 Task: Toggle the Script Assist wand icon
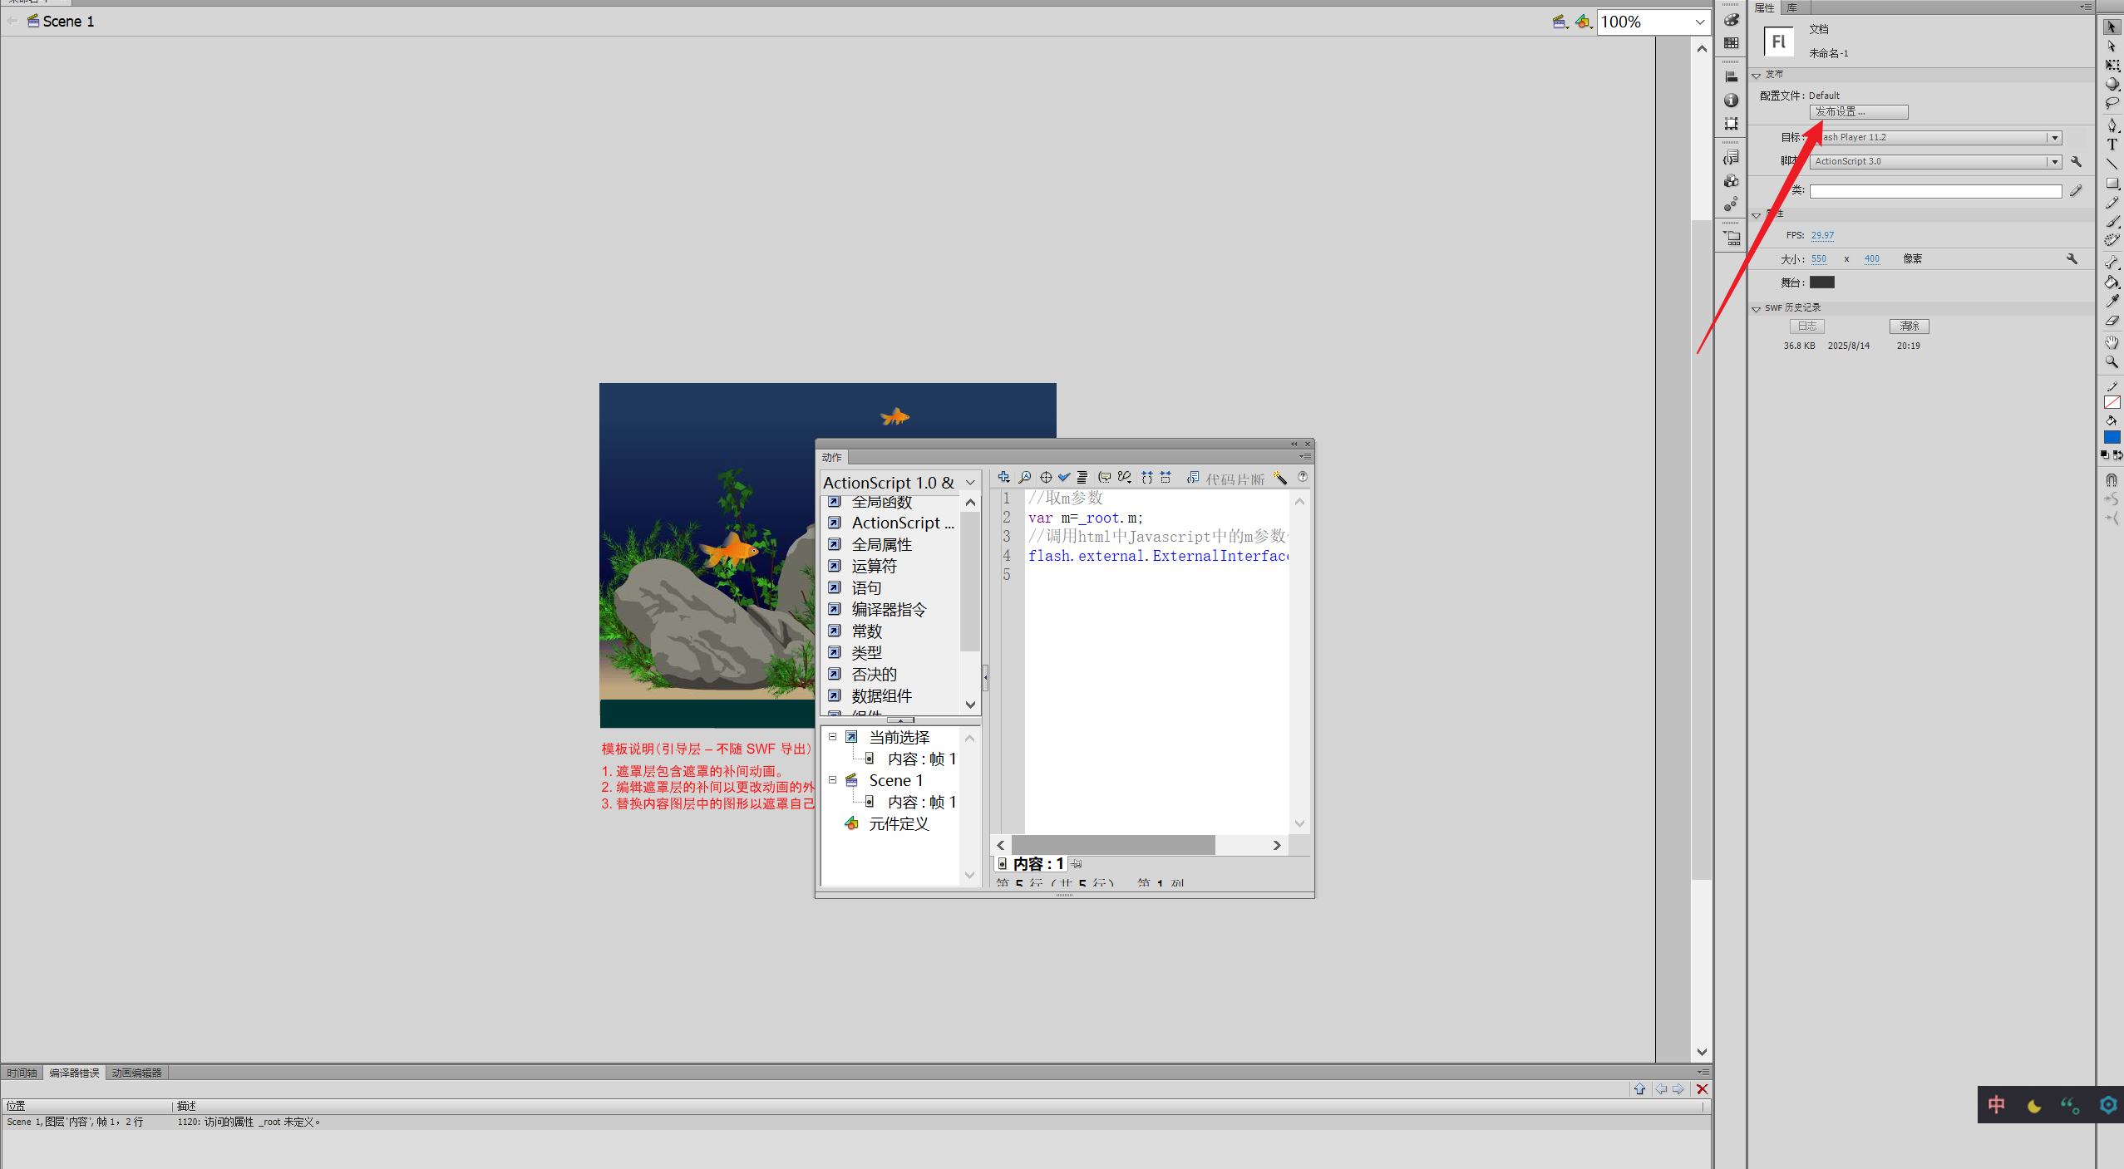pos(1280,478)
